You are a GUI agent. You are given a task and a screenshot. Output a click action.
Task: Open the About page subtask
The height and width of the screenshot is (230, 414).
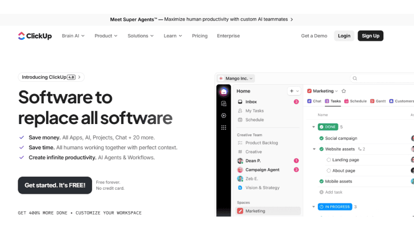point(344,171)
